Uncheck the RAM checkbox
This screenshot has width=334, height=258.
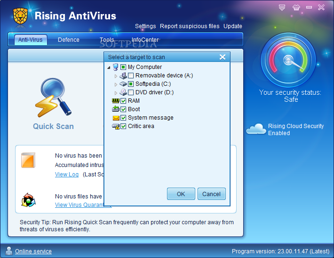(123, 101)
